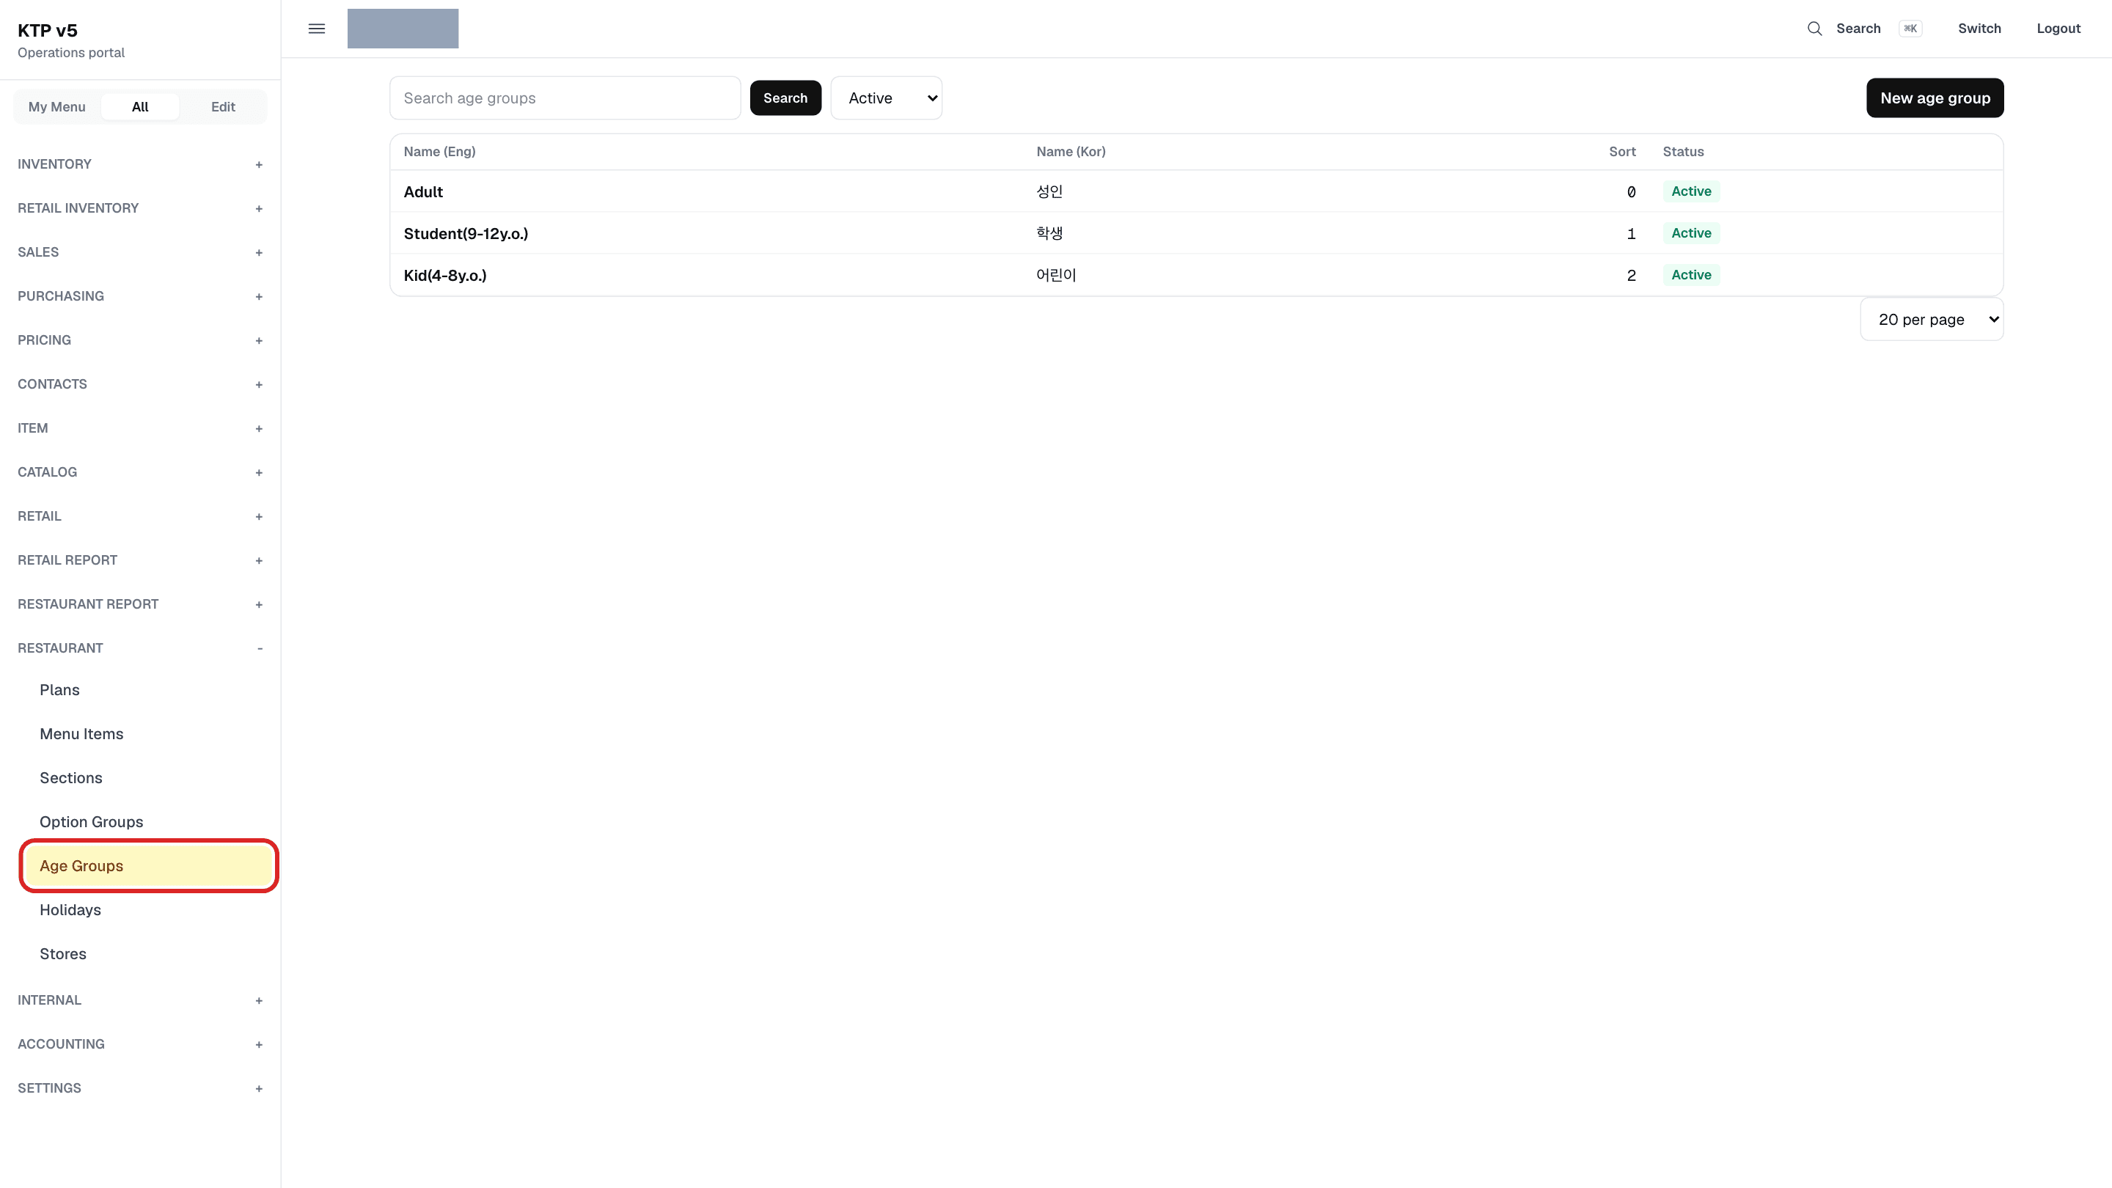Viewport: 2112px width, 1188px height.
Task: Expand the SALES section
Action: click(140, 252)
